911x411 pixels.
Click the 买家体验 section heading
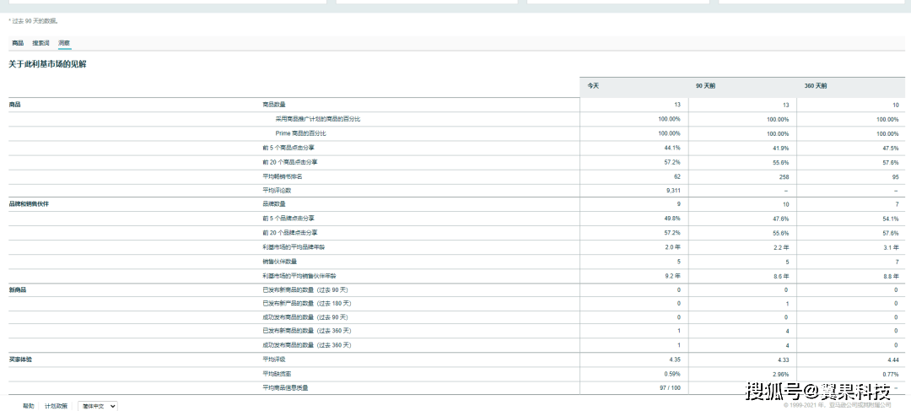point(21,360)
